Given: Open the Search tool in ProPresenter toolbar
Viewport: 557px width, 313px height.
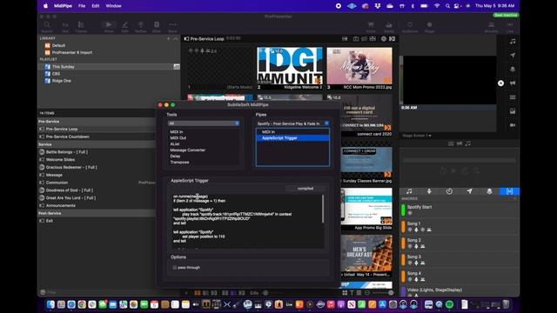Looking at the screenshot, I should pyautogui.click(x=47, y=26).
